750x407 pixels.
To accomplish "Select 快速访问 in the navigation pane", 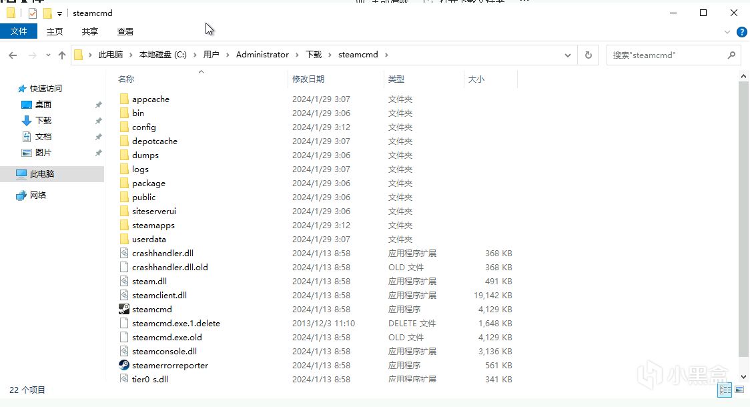I will coord(46,89).
